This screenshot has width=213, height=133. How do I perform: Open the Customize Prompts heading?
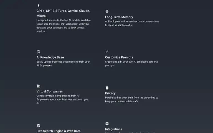coord(119,57)
